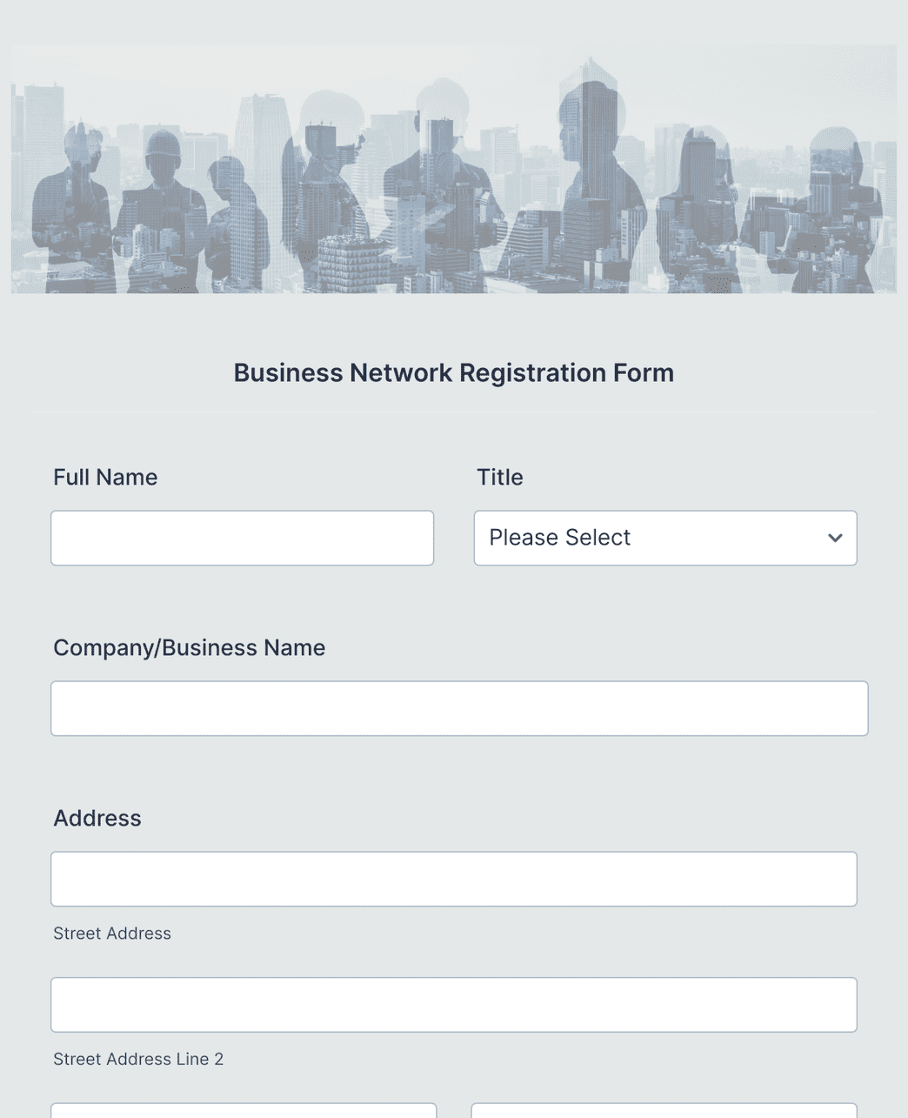Click the Please Select dropdown text
908x1118 pixels.
pos(560,538)
